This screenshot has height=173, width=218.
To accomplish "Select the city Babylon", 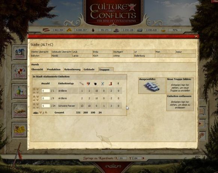I will [41, 55].
